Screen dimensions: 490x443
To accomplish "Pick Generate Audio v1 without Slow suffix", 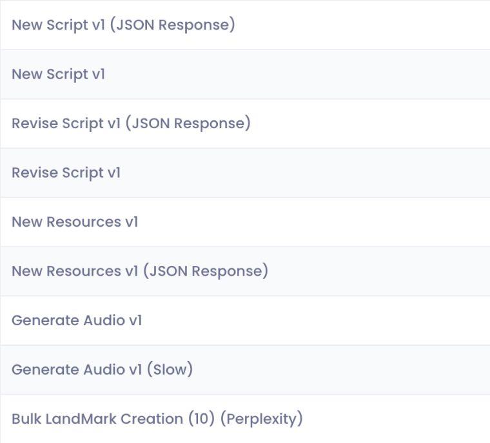I will pos(77,320).
